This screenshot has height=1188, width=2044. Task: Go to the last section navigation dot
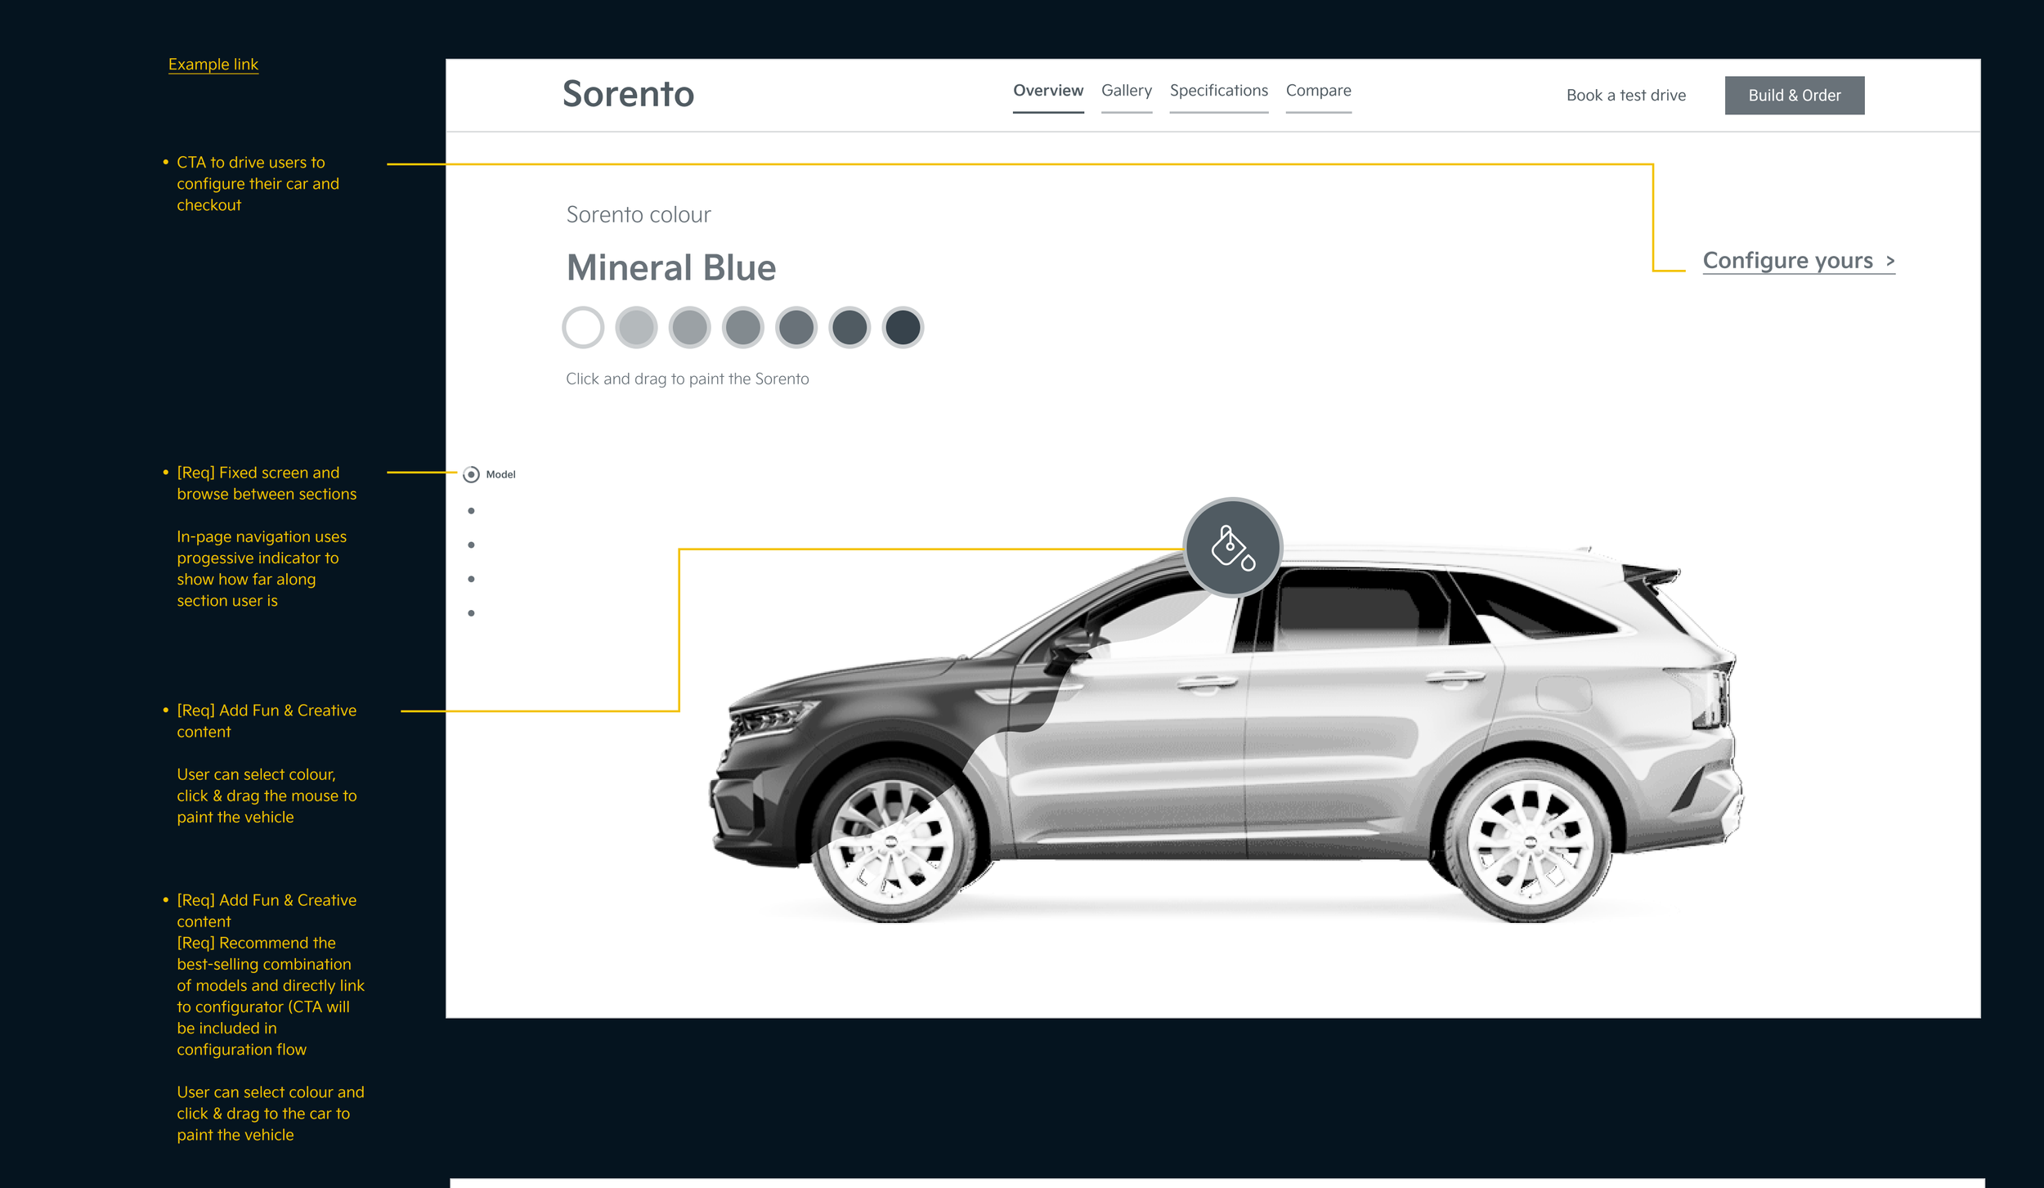[471, 613]
